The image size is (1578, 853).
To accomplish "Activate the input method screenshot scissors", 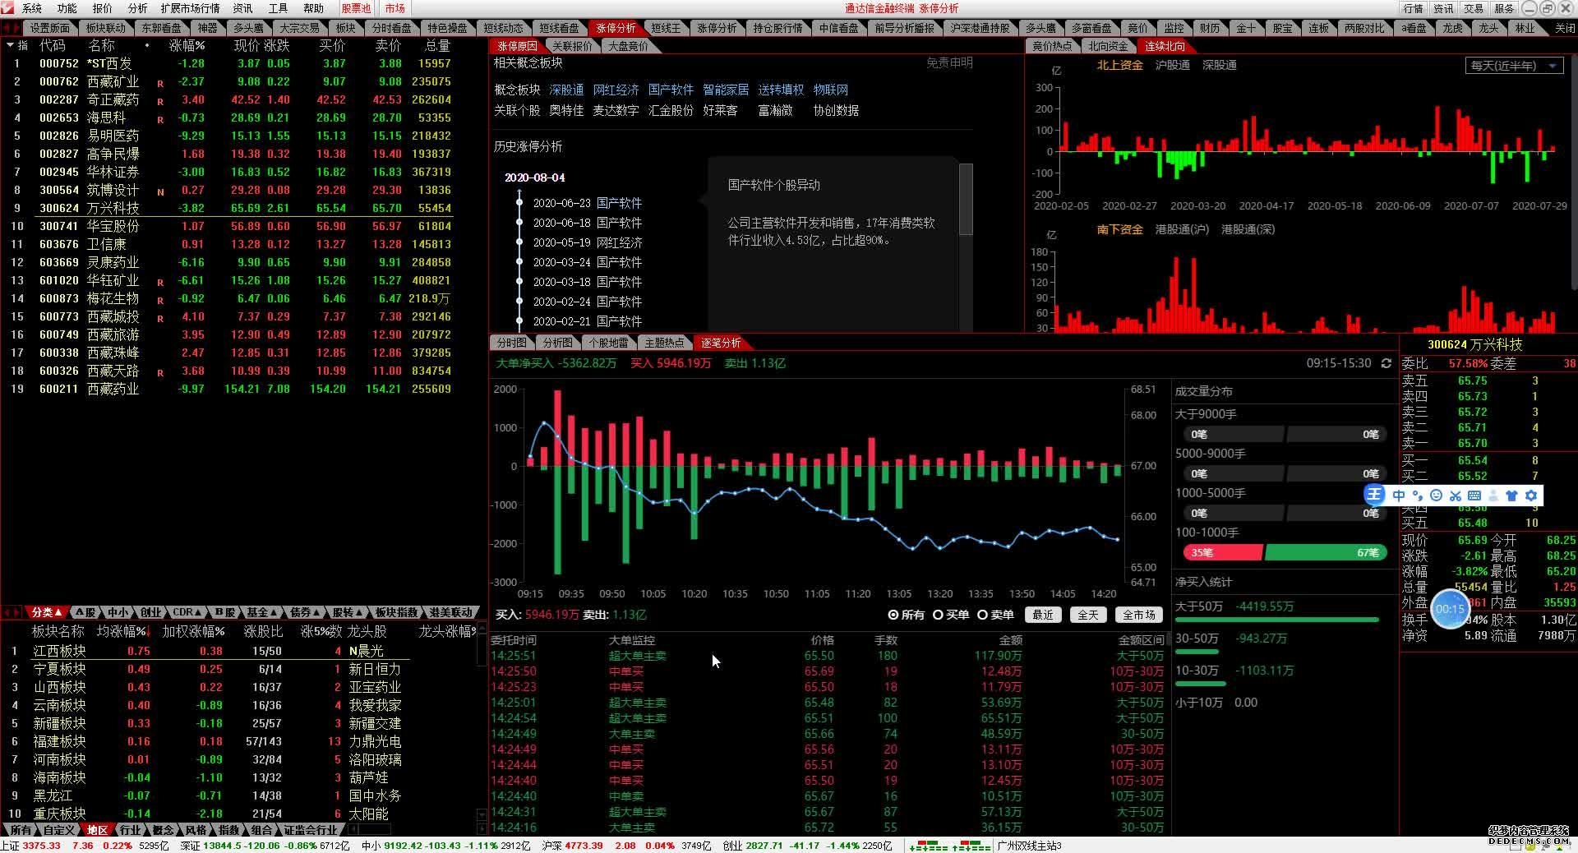I will click(x=1455, y=496).
